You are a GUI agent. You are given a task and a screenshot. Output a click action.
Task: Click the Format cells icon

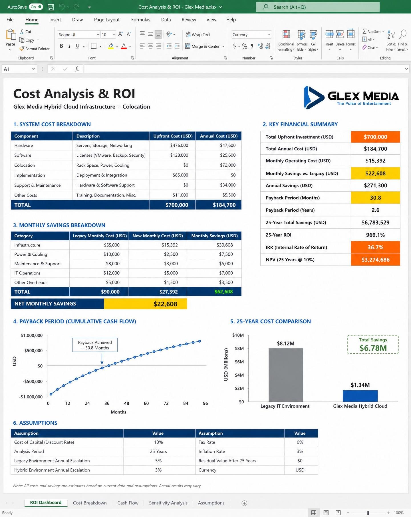[350, 34]
